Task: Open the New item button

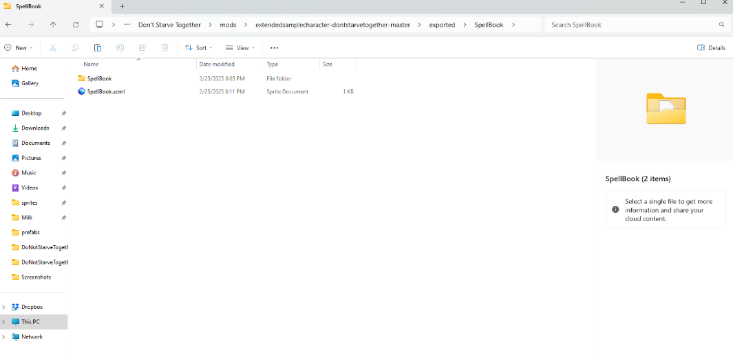Action: 19,48
